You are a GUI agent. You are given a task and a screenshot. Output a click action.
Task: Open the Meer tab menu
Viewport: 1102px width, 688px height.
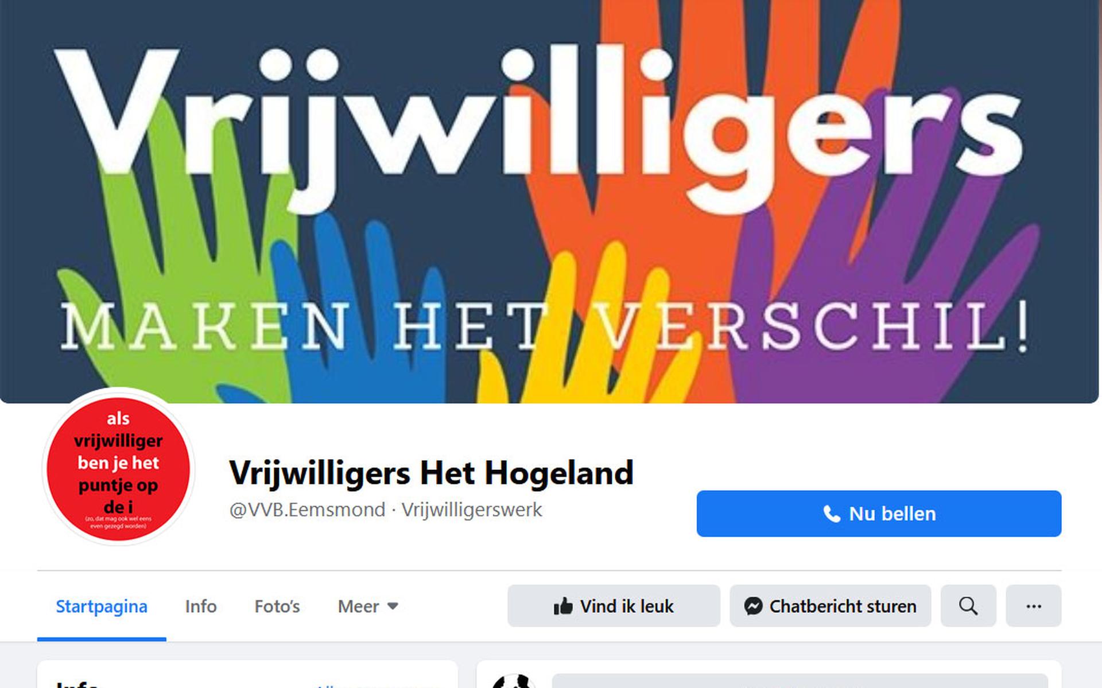click(368, 606)
